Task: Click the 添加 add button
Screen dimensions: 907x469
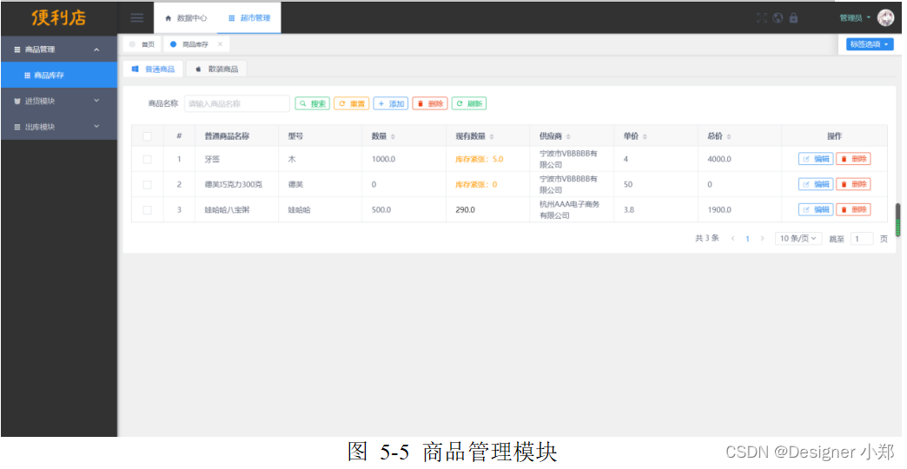Action: 391,103
